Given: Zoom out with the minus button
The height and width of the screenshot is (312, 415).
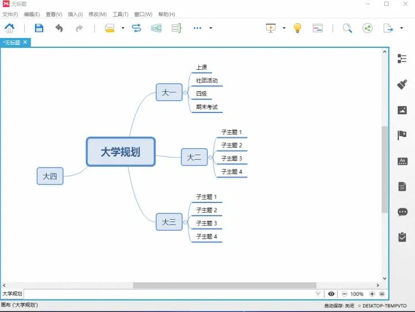Looking at the screenshot, I should 344,294.
